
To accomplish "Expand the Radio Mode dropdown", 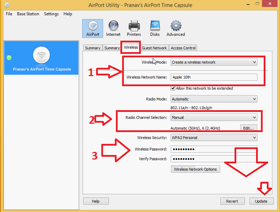I will pos(214,99).
